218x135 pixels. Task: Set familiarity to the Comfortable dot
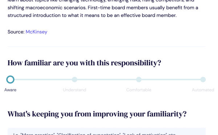coord(139,79)
